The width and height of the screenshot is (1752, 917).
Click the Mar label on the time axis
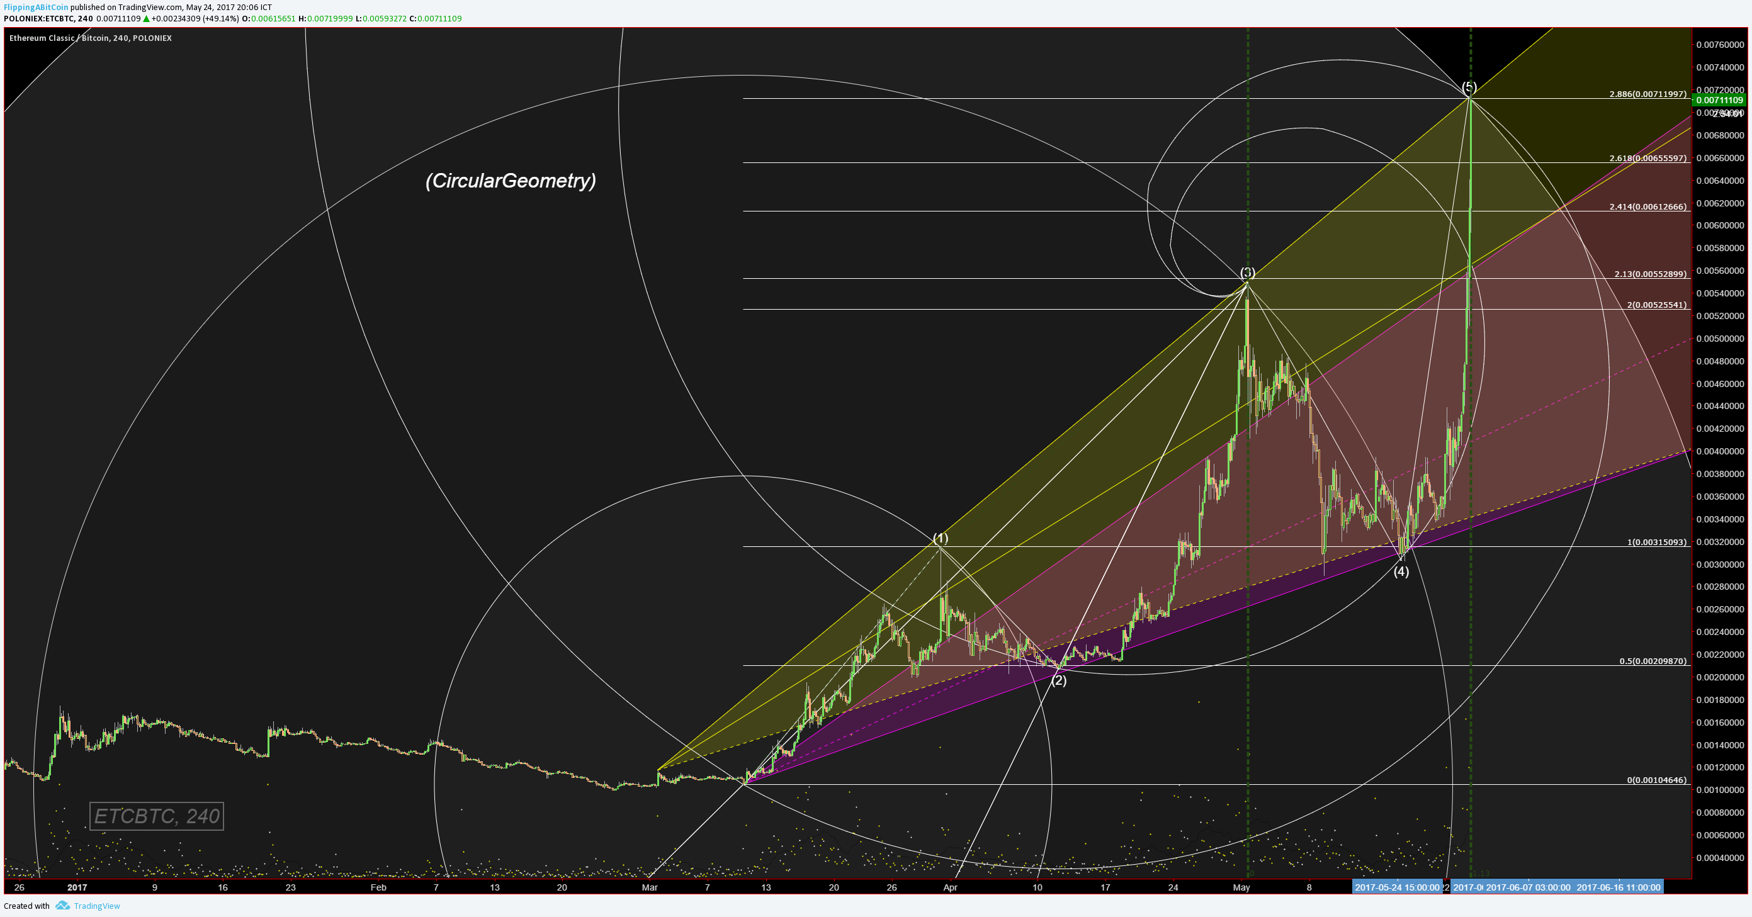click(650, 887)
